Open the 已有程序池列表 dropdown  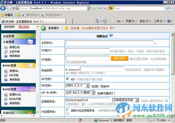[x=137, y=100]
